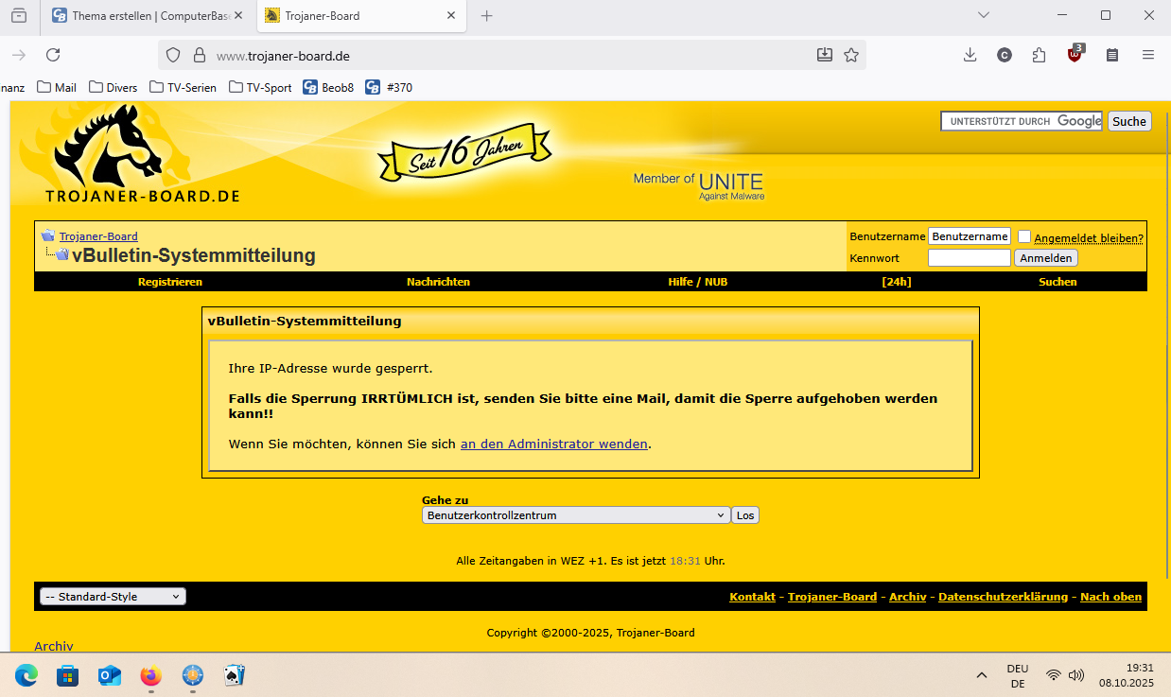Click the install/save page icon in the address bar
The height and width of the screenshot is (697, 1171).
tap(825, 55)
